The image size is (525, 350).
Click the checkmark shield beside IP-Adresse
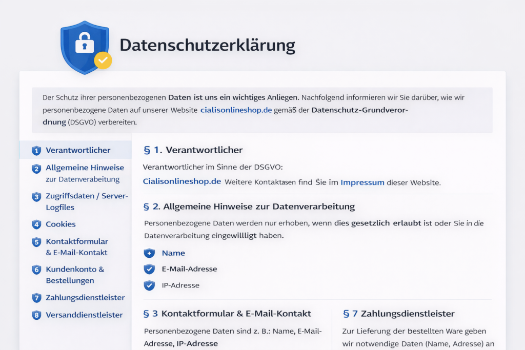point(149,285)
